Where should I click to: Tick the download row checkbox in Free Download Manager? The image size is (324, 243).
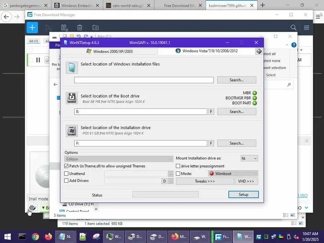pos(31,60)
